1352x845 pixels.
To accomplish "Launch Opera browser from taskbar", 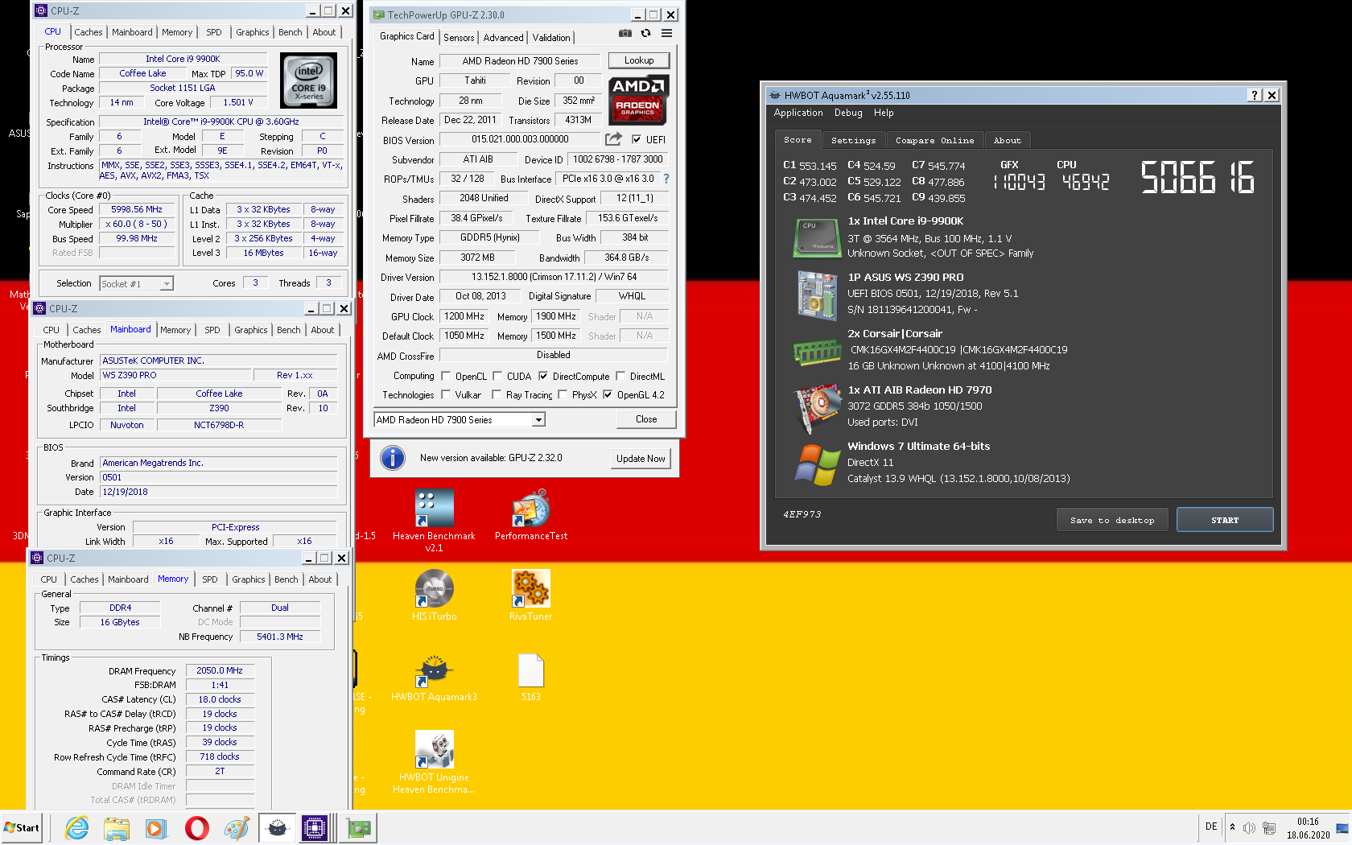I will [196, 827].
